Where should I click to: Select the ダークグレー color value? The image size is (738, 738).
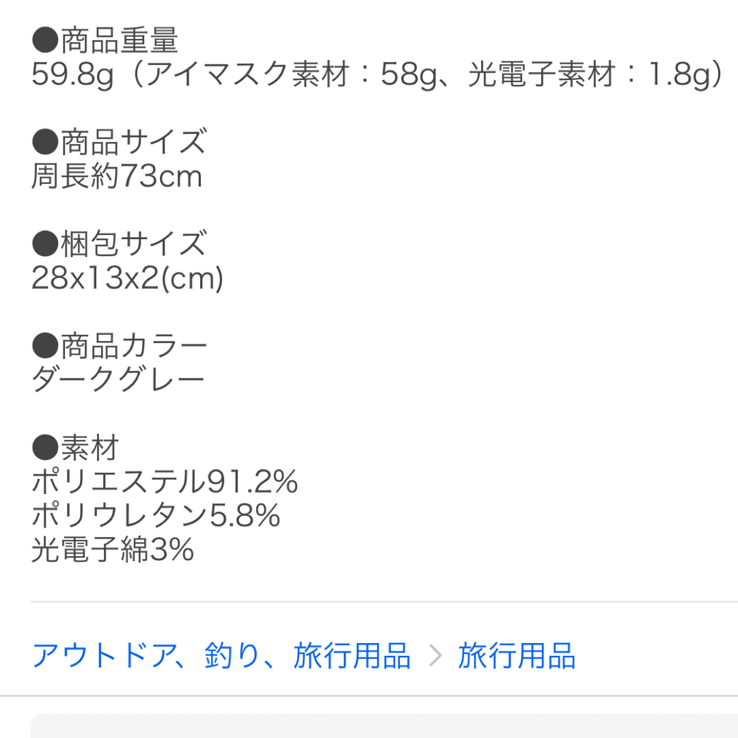click(118, 380)
